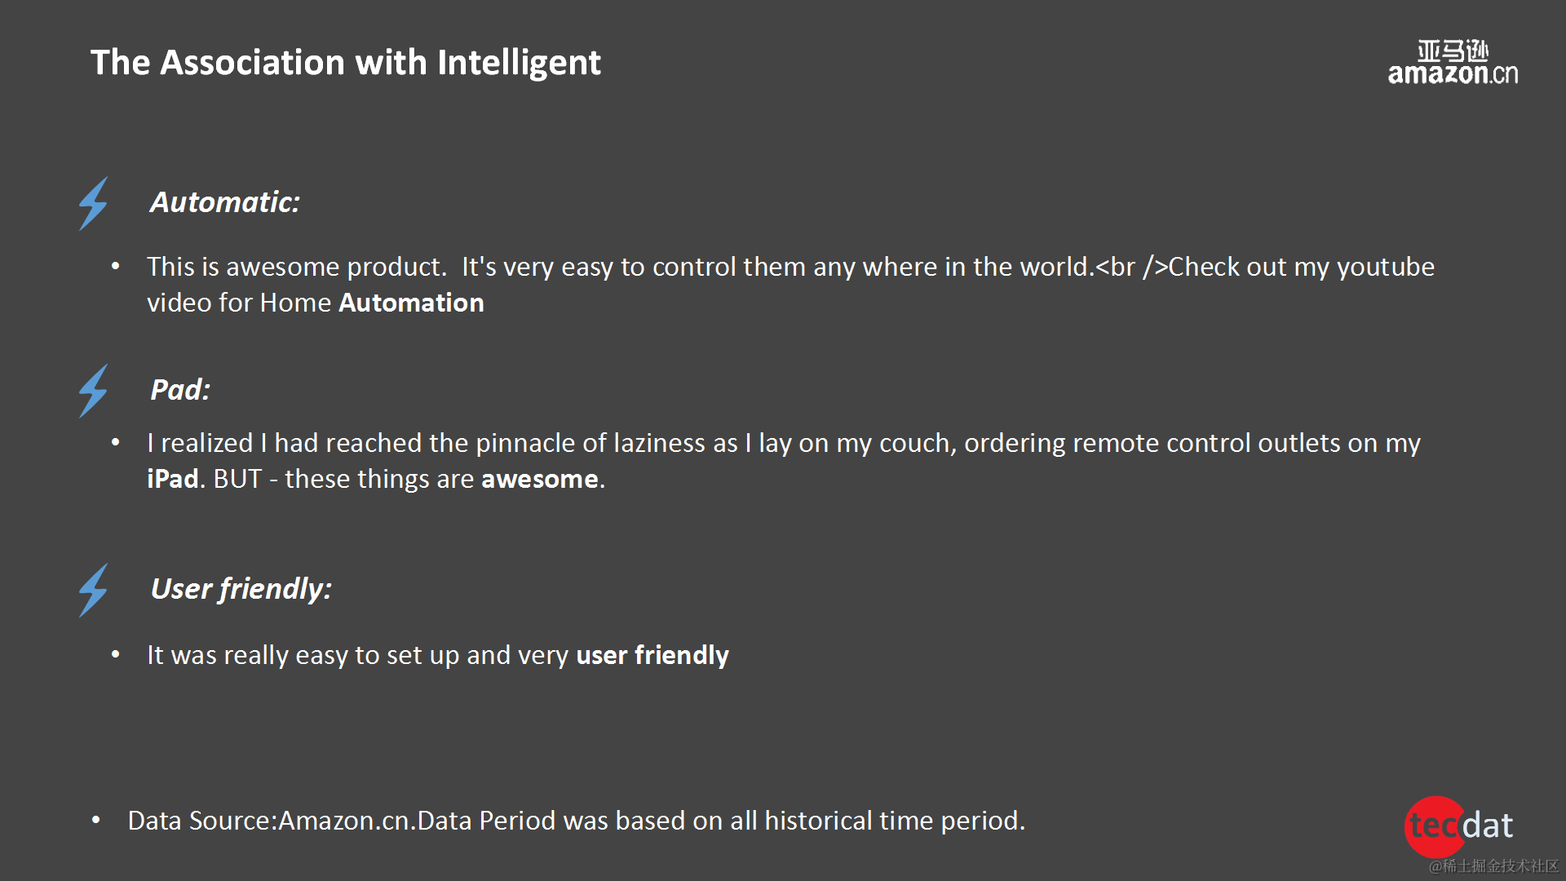Click the bold word "awesome" after "things are"
This screenshot has width=1566, height=881.
(x=539, y=479)
